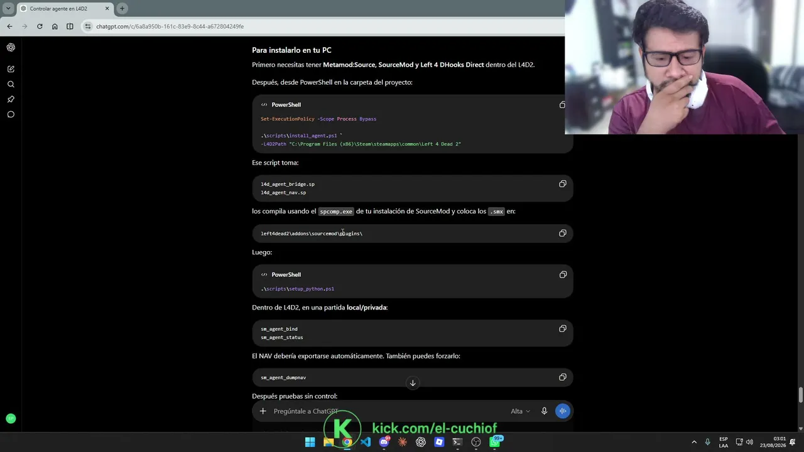Image resolution: width=804 pixels, height=452 pixels.
Task: Click the command 'sm_agent_status'
Action: [281, 338]
